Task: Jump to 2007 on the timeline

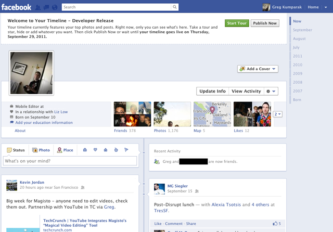Action: point(298,91)
